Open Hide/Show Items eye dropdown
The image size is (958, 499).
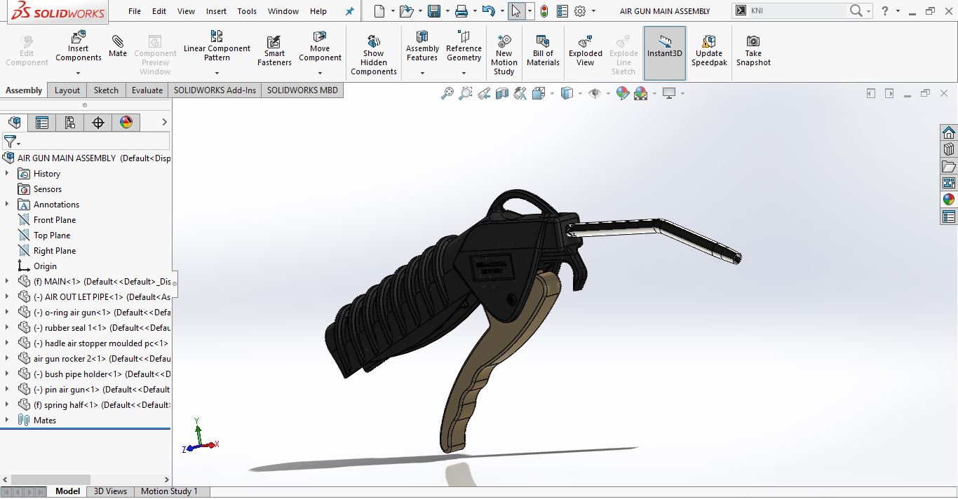(608, 93)
